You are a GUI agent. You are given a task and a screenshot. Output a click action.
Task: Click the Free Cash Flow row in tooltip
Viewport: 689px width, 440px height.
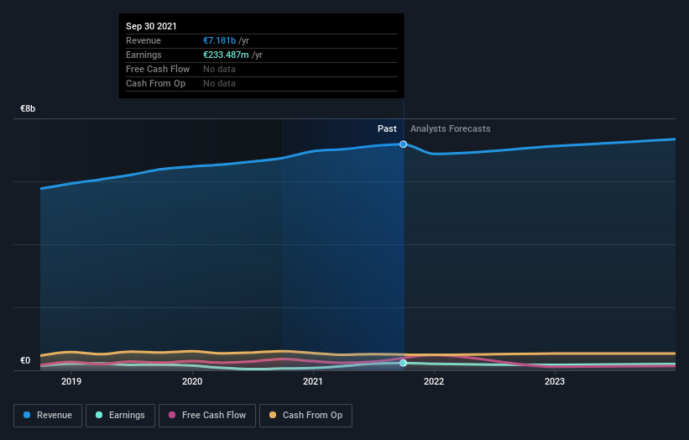[262, 70]
